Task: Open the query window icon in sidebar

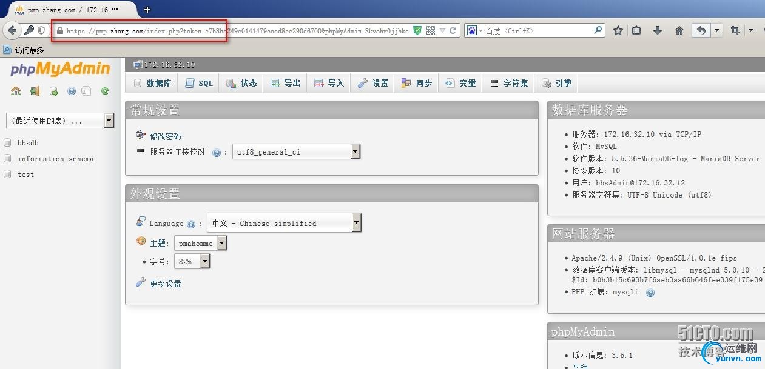Action: (x=54, y=91)
